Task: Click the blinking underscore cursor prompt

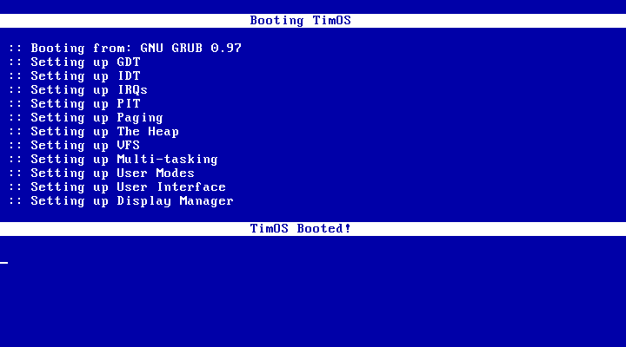Action: 4,263
